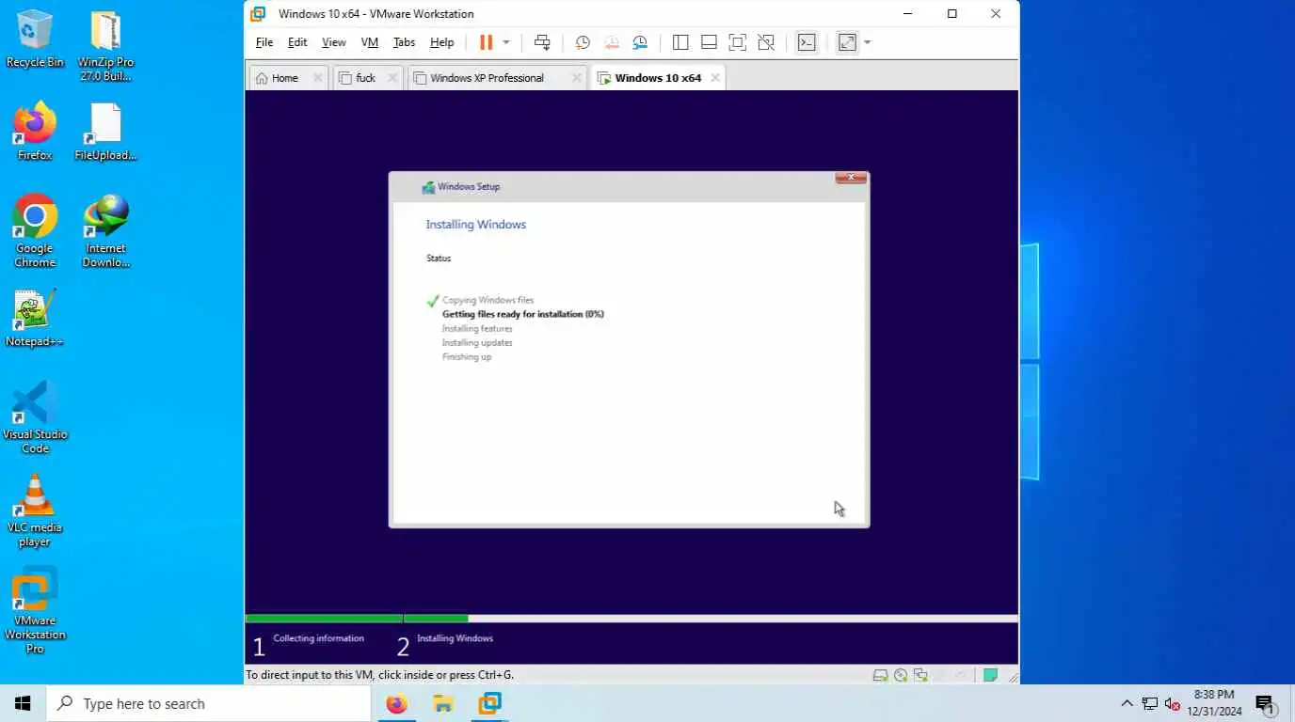Viewport: 1295px width, 722px height.
Task: Close the Windows Setup dialog
Action: (x=851, y=177)
